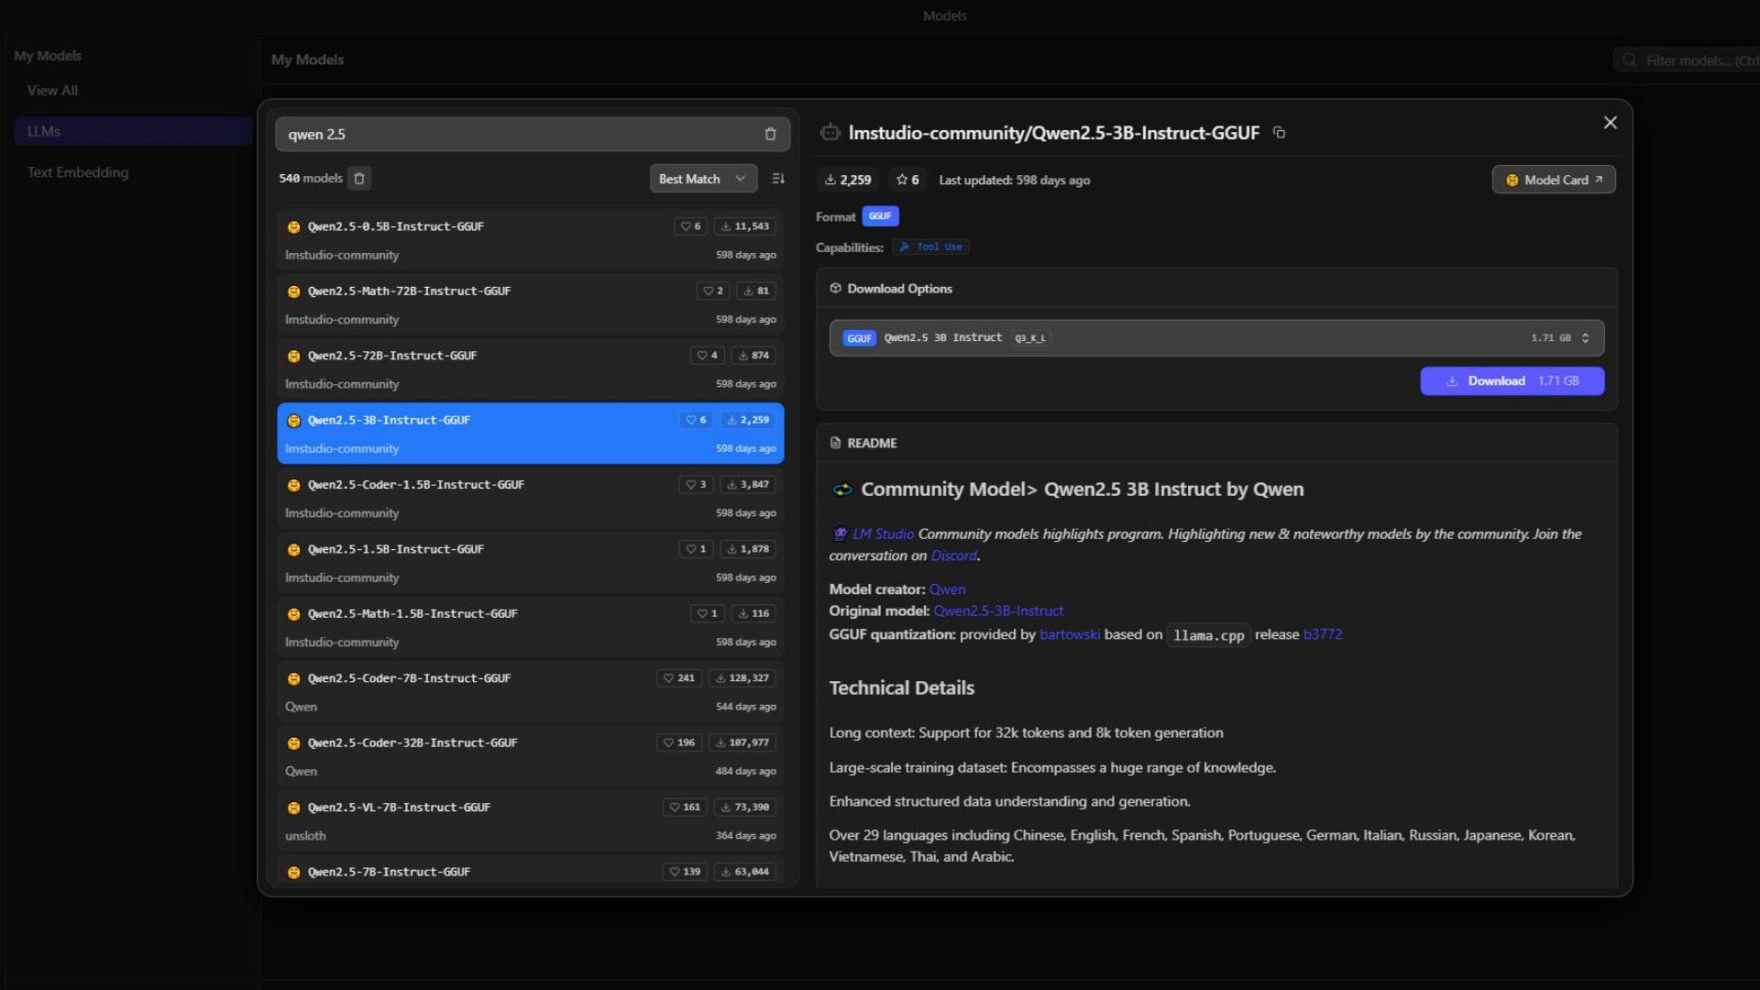Click the Tool Use capability badge
The width and height of the screenshot is (1760, 990).
pyautogui.click(x=930, y=247)
